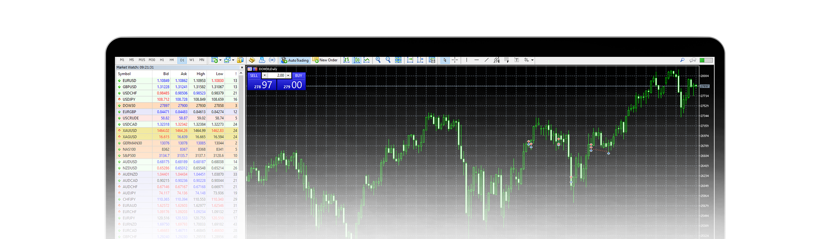This screenshot has height=239, width=830.
Task: Open the chart profiles icon
Action: pyautogui.click(x=227, y=60)
